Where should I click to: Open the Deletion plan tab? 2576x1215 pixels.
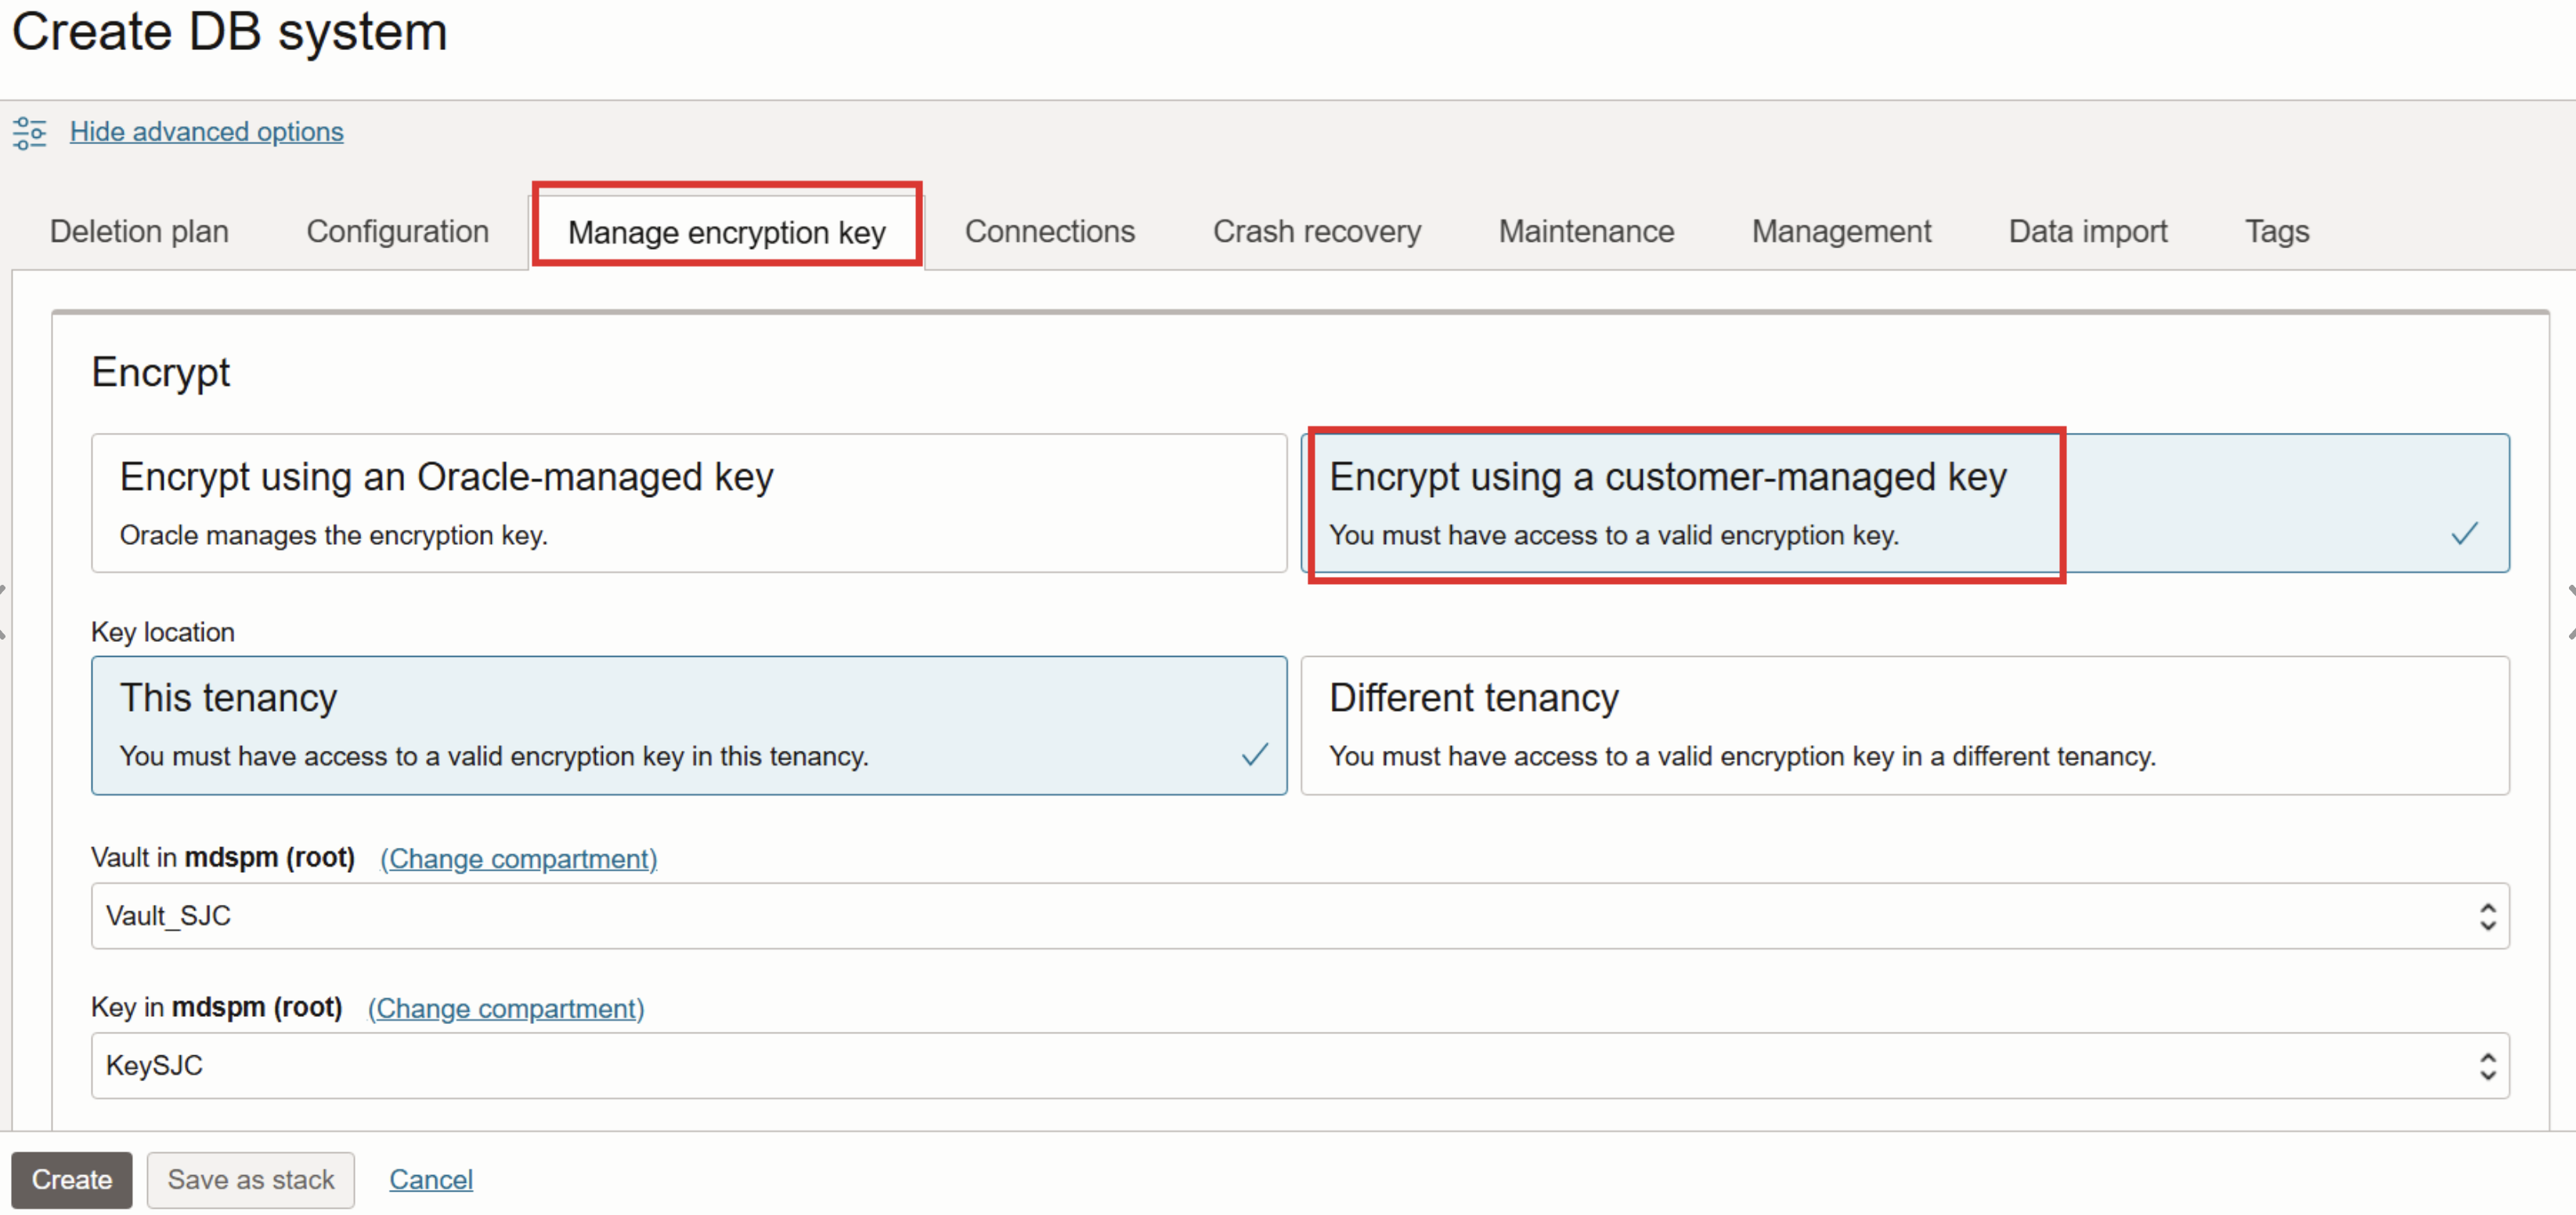click(139, 231)
